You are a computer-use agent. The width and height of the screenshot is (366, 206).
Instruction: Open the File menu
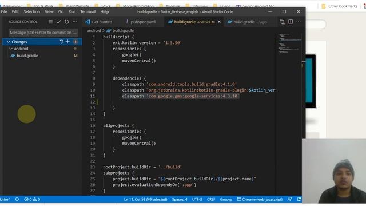click(4, 11)
